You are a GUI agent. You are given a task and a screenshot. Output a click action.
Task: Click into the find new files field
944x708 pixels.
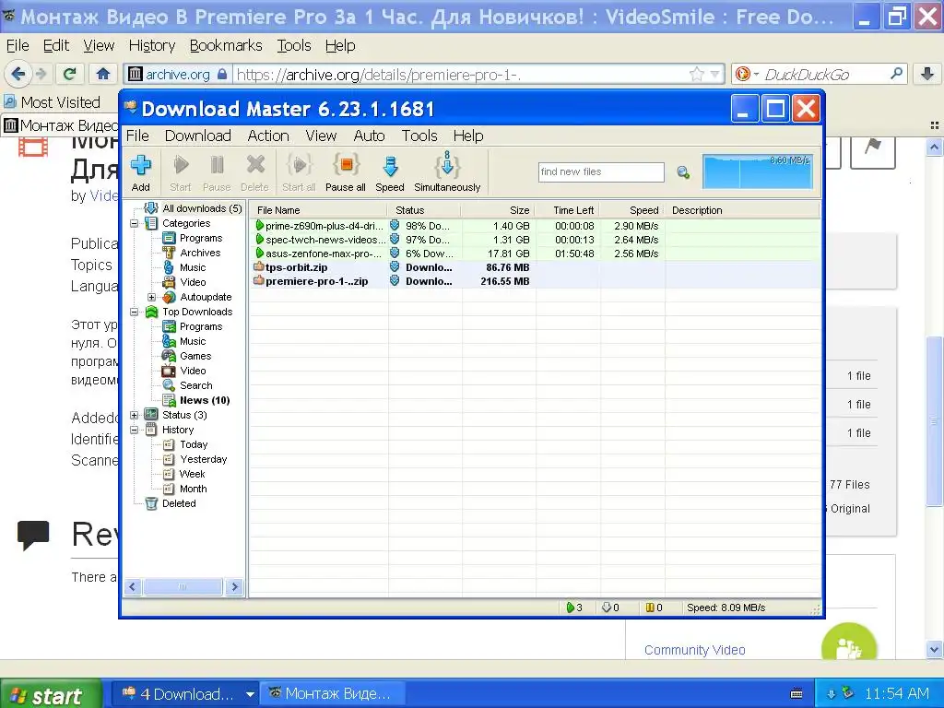click(x=601, y=172)
